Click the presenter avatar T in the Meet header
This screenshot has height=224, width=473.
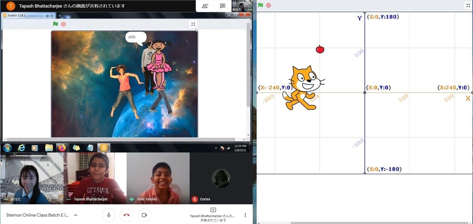(x=11, y=6)
